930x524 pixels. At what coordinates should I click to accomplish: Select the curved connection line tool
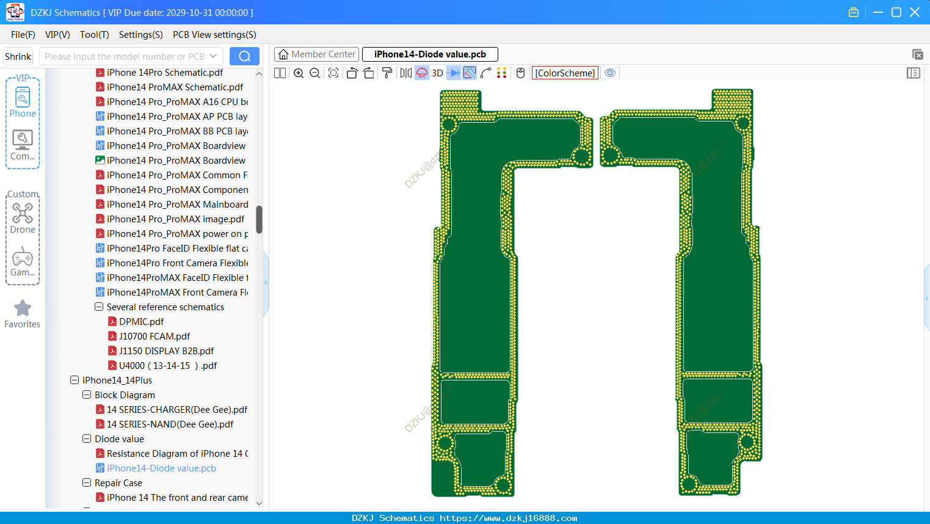[485, 73]
